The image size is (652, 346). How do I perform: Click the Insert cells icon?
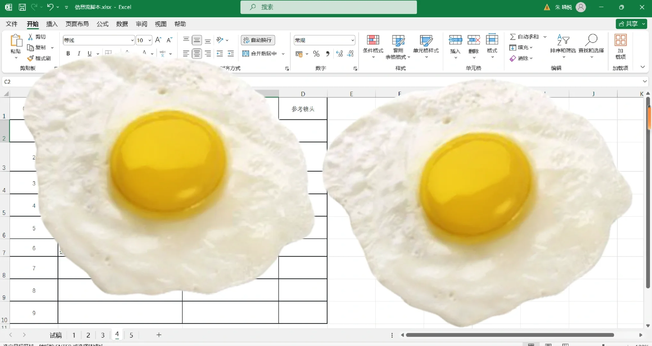click(x=455, y=40)
